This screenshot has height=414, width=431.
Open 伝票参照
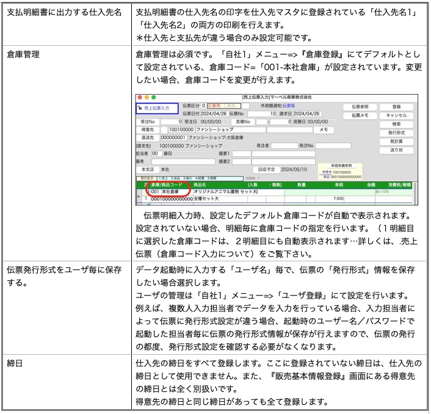[360, 106]
